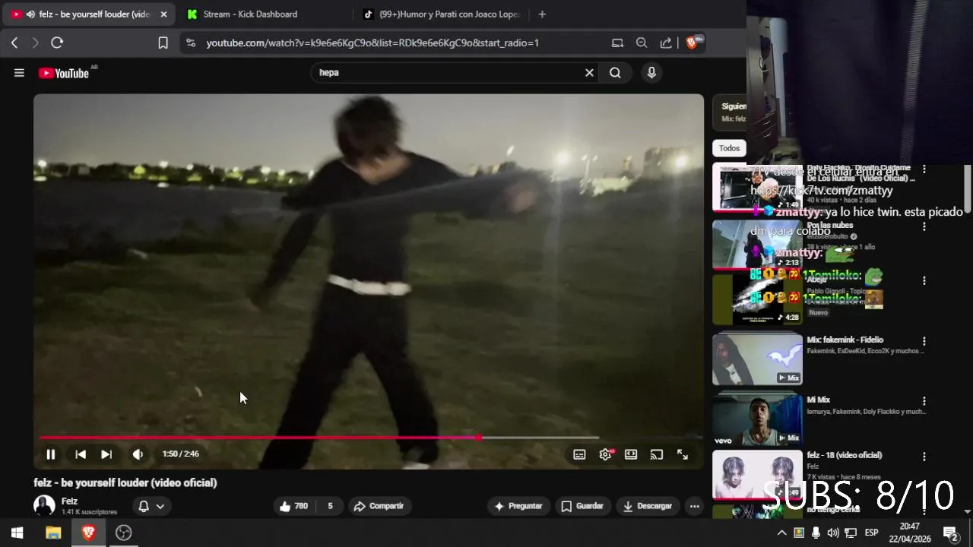Skip to previous video in player
This screenshot has width=973, height=547.
tap(81, 454)
